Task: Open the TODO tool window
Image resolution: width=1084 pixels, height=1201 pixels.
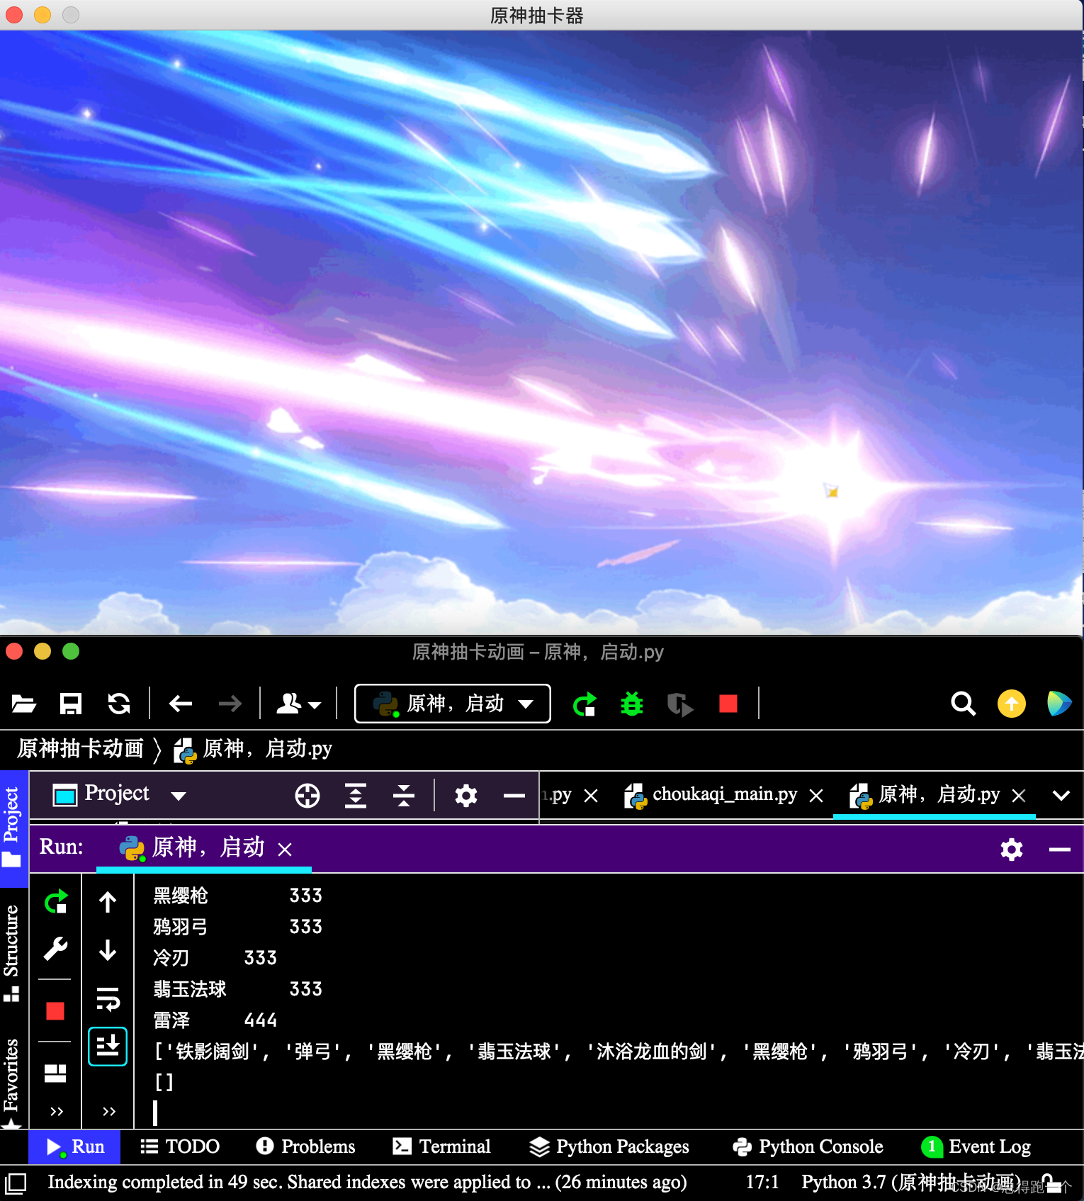Action: [180, 1146]
